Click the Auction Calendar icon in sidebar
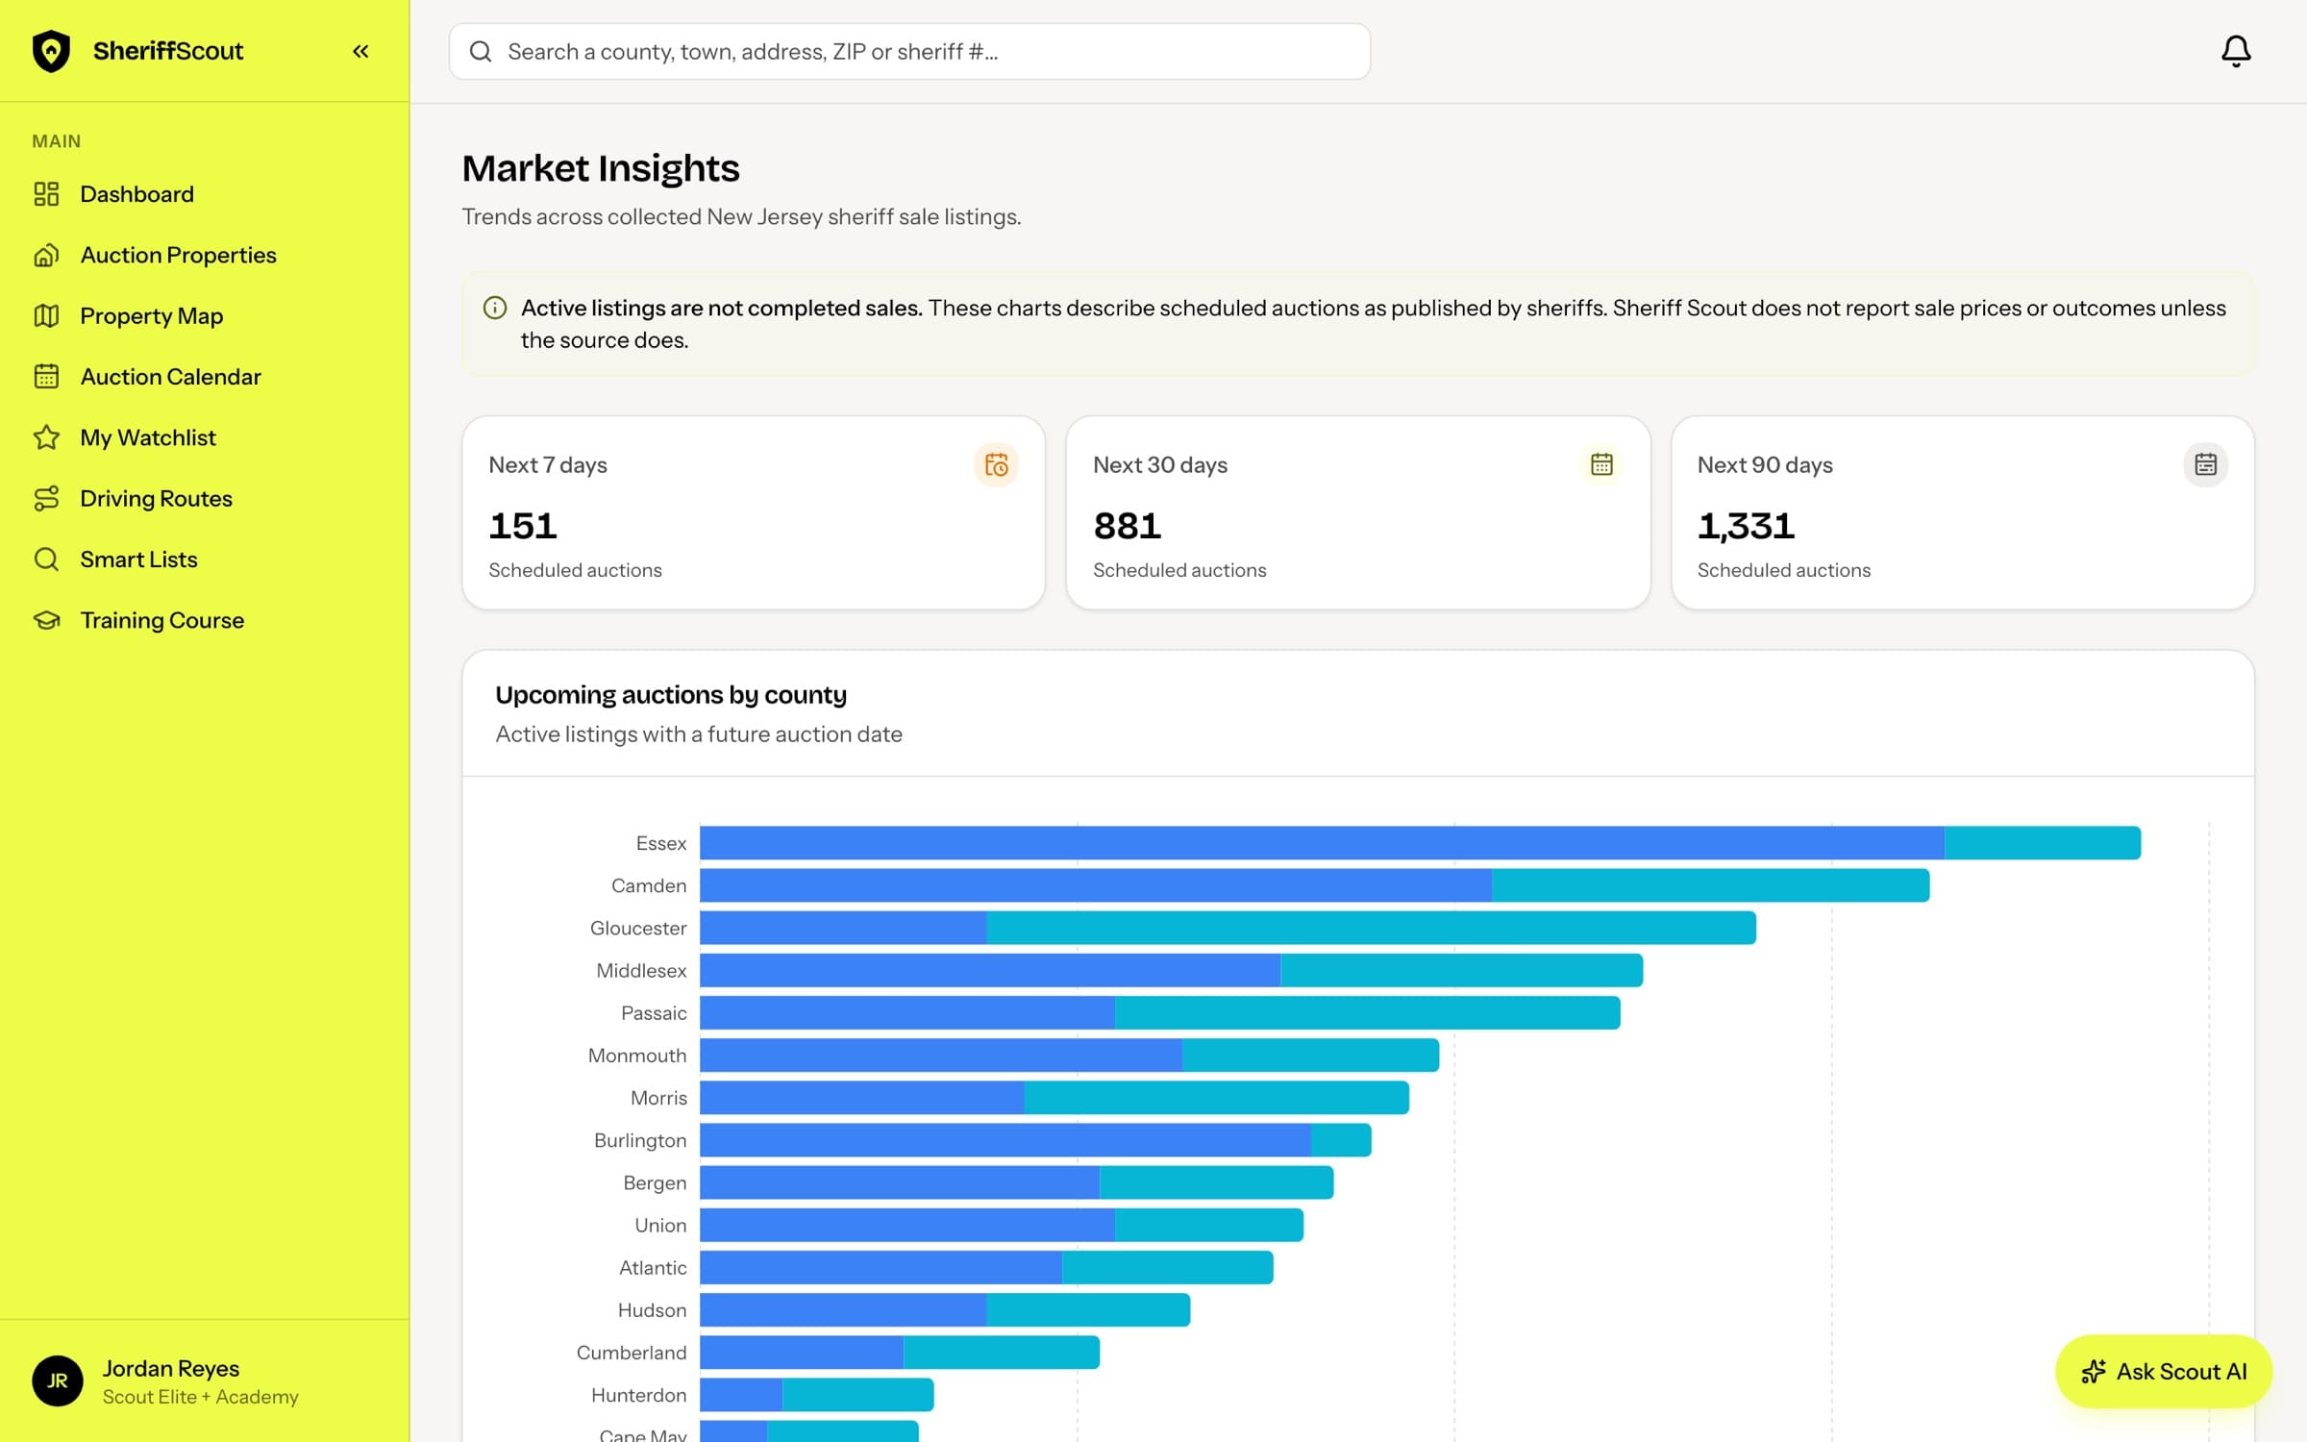 point(46,376)
